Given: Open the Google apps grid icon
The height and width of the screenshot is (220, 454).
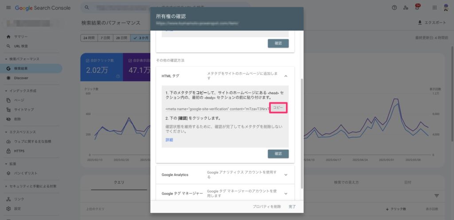Looking at the screenshot, I should [x=434, y=8].
